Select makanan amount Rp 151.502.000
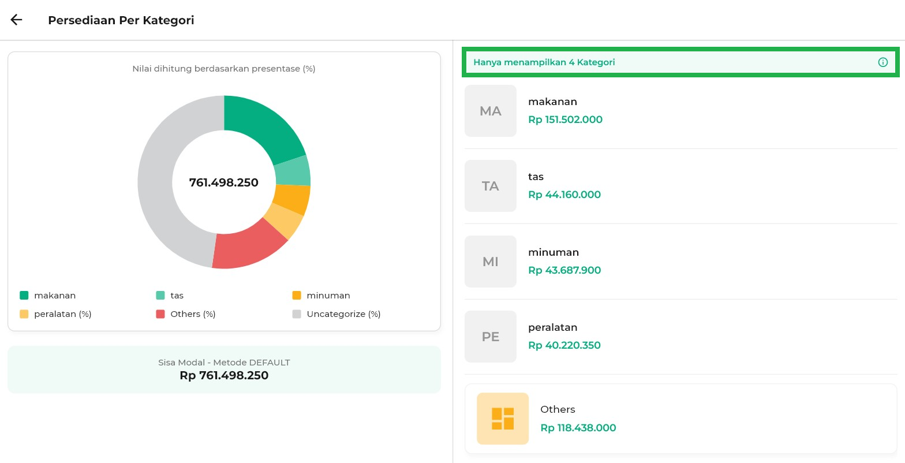The height and width of the screenshot is (463, 905). point(565,120)
